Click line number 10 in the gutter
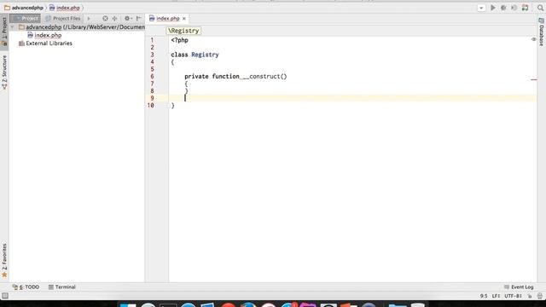This screenshot has width=546, height=307. point(151,106)
